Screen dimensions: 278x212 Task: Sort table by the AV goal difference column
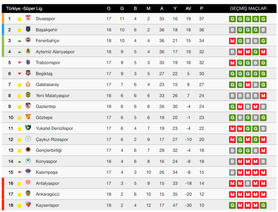click(188, 8)
